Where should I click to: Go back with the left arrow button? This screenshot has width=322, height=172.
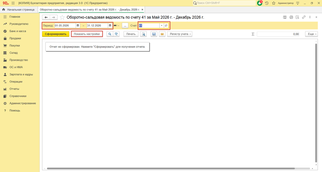pos(46,17)
